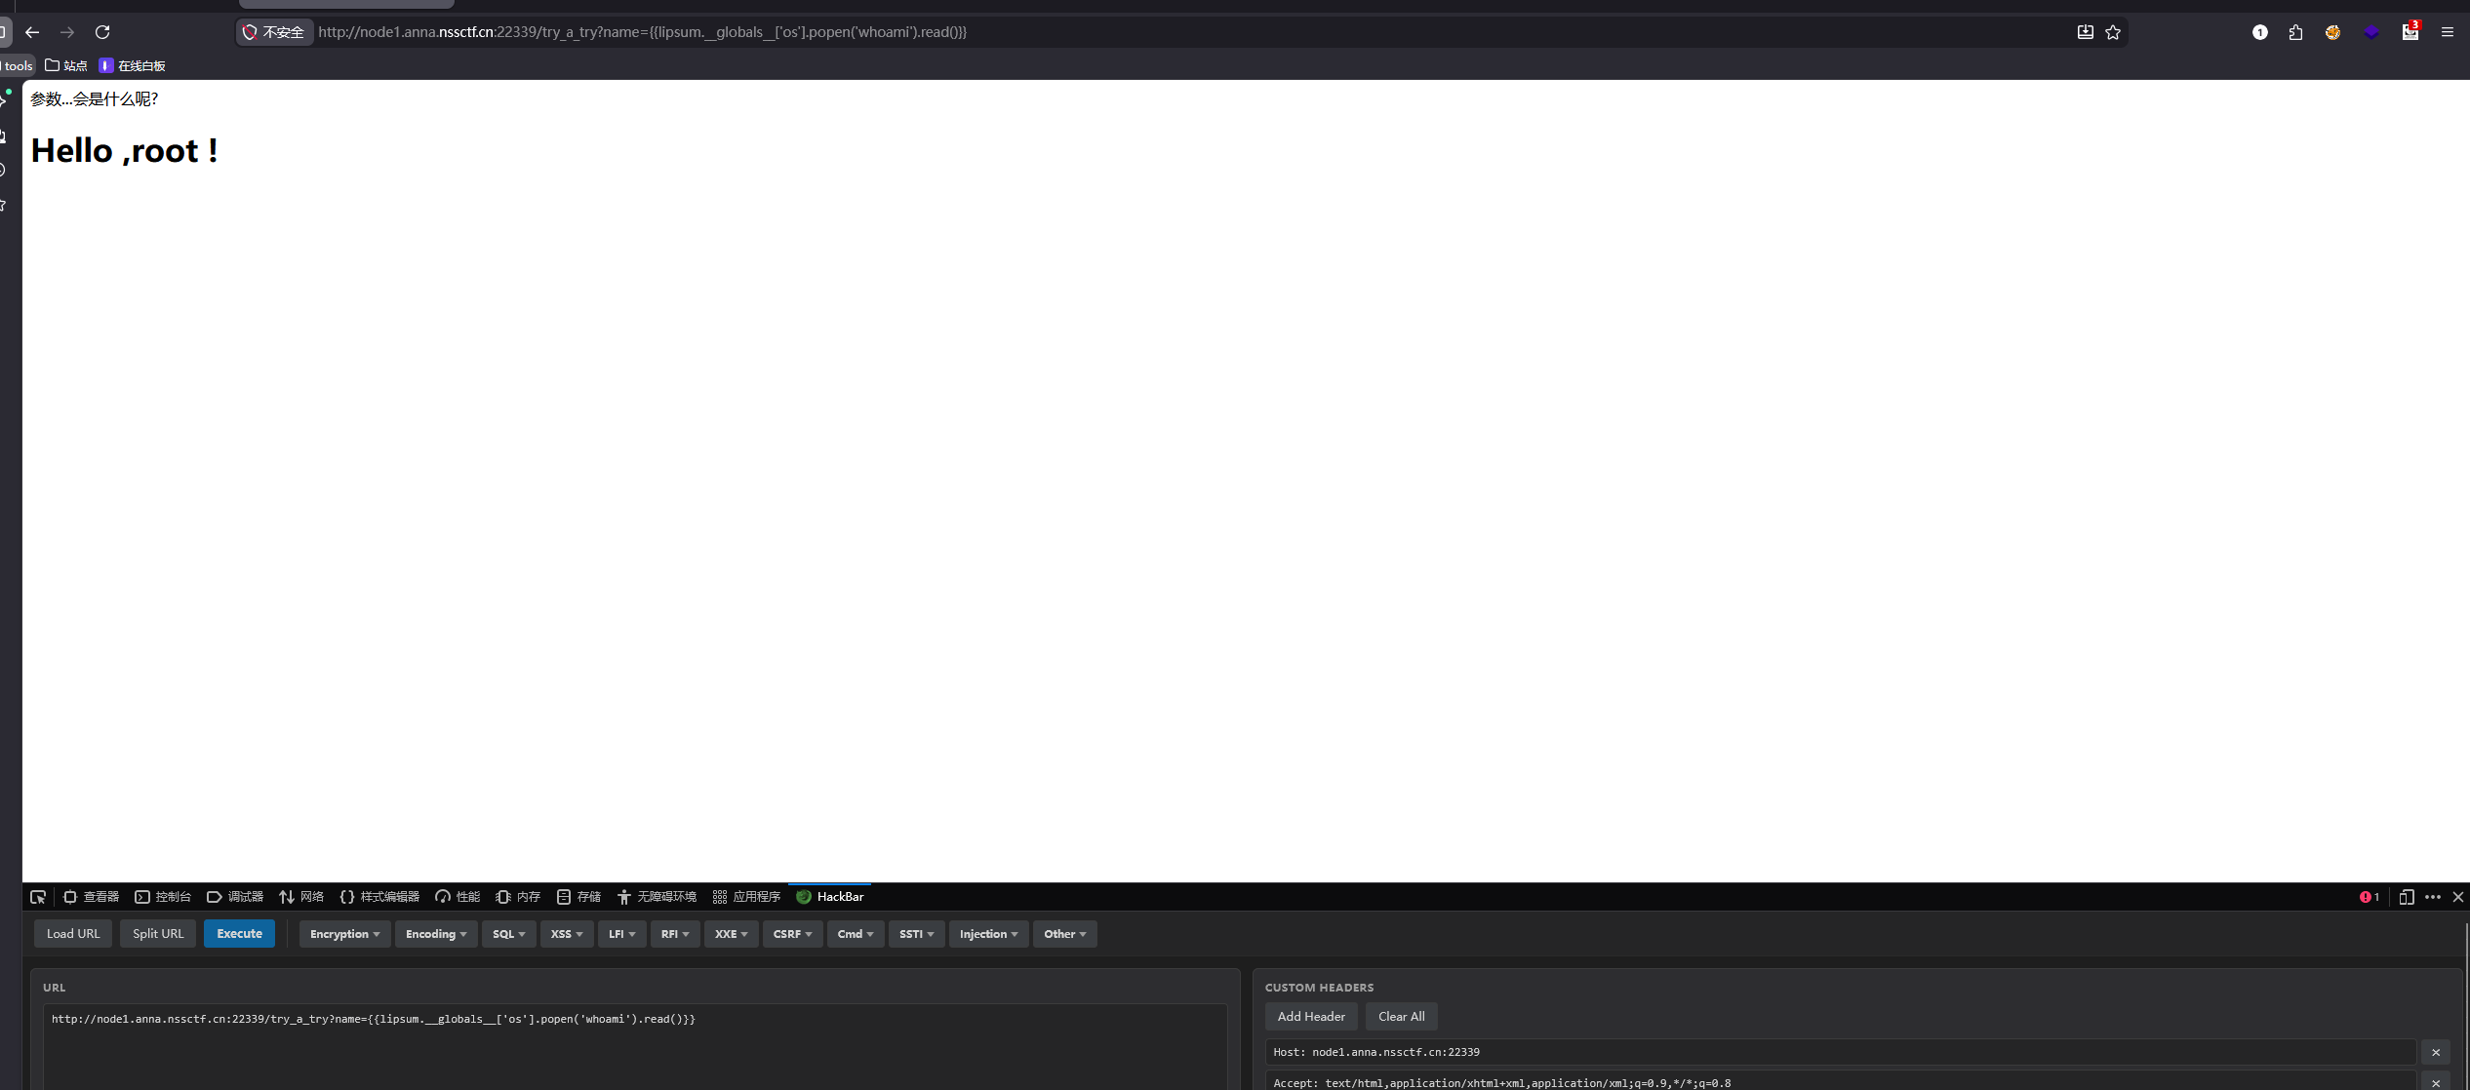Switch to the 网络 network tab
The width and height of the screenshot is (2470, 1090).
click(301, 897)
